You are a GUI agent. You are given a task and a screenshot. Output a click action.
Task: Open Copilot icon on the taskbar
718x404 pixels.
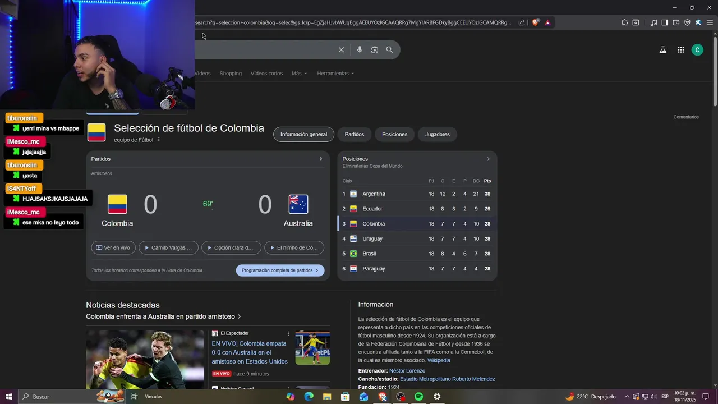(290, 397)
